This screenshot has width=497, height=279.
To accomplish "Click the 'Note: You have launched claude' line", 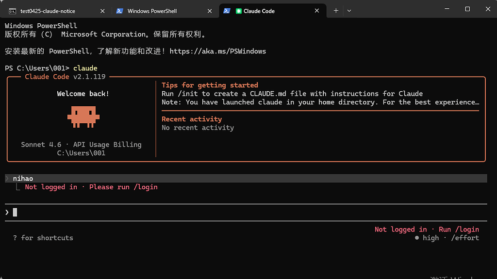I will [320, 102].
